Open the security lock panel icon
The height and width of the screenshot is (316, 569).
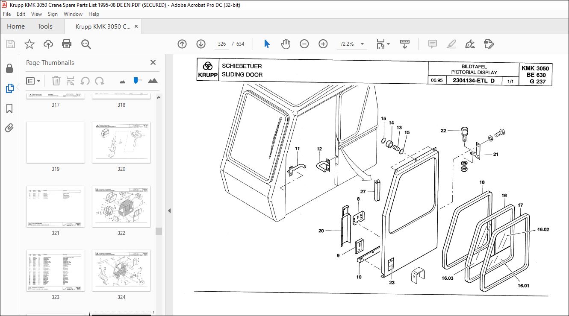(9, 68)
